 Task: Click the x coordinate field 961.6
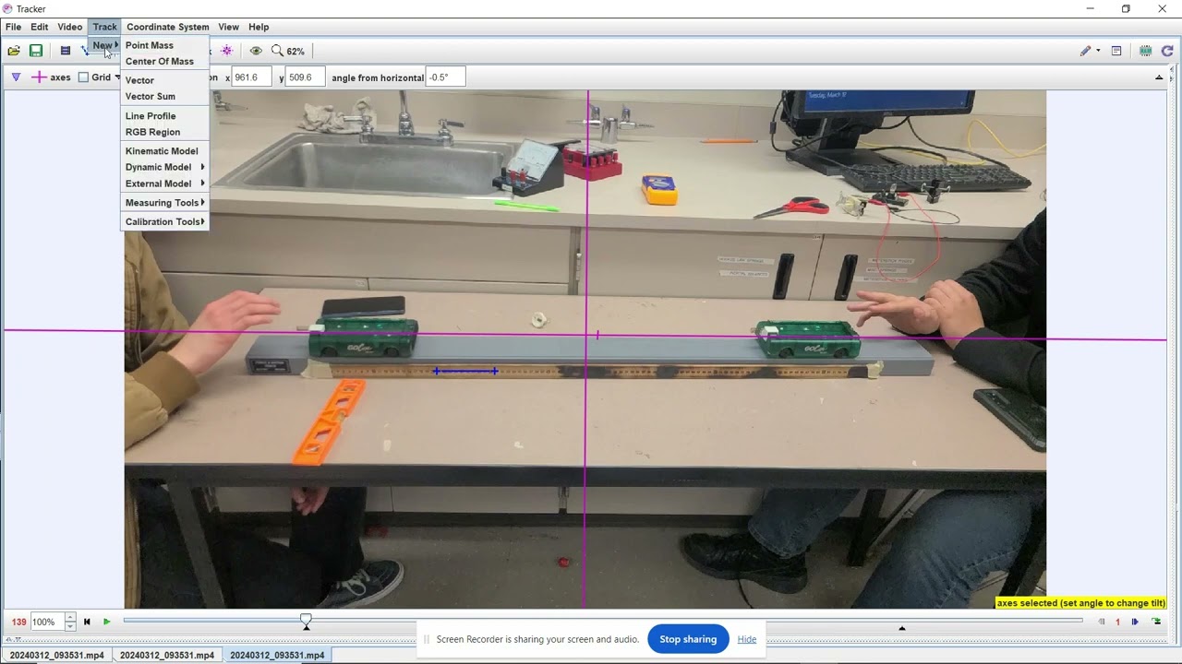(251, 77)
